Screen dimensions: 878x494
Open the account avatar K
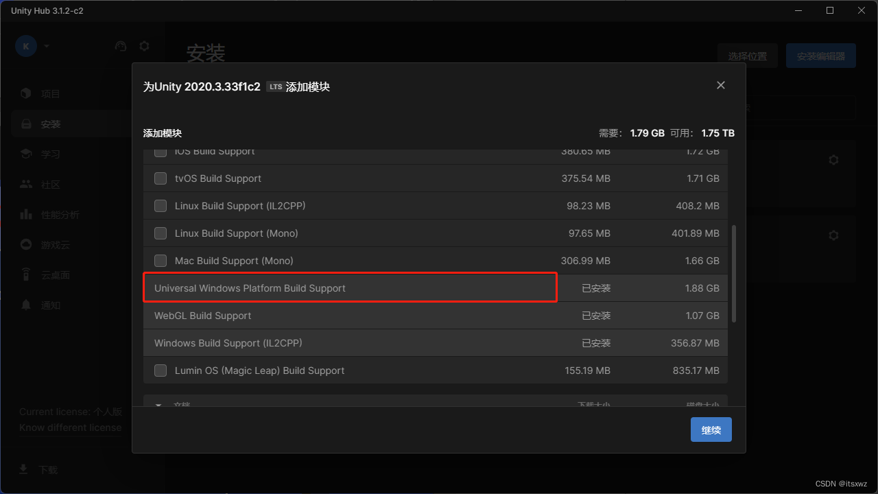pos(26,46)
